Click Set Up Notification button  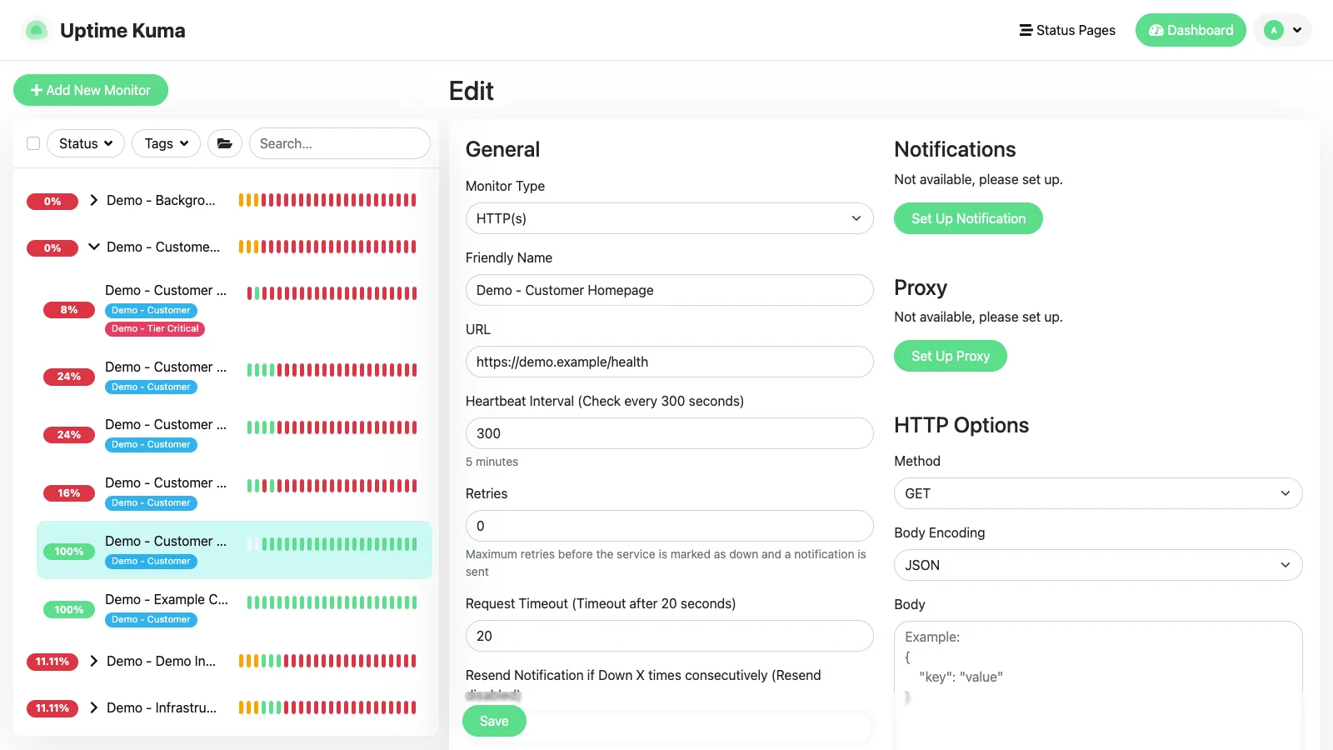click(x=968, y=218)
